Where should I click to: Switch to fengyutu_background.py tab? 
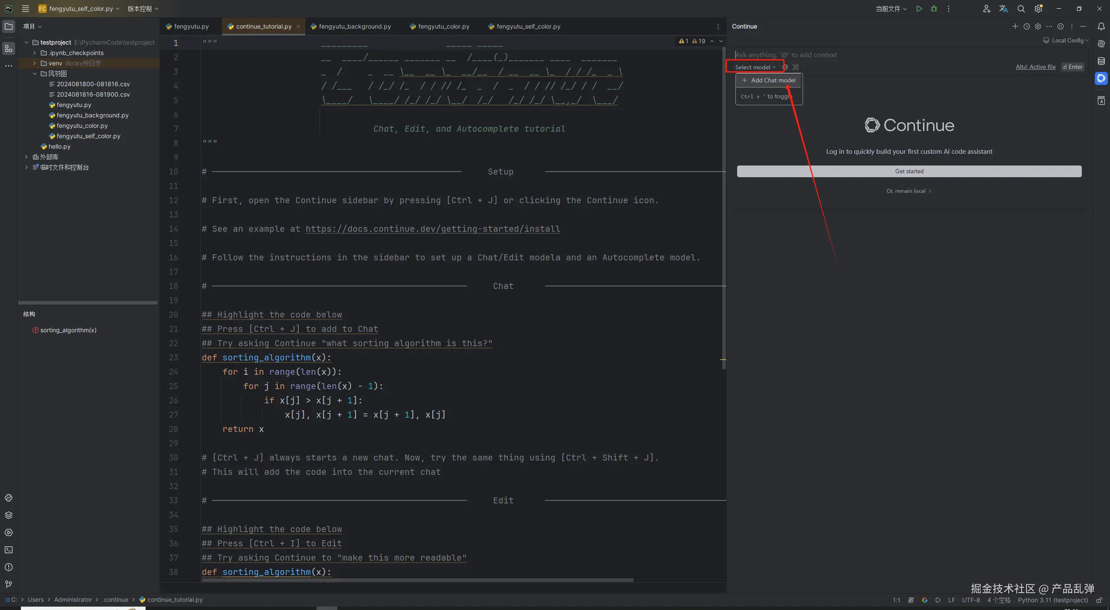[354, 26]
